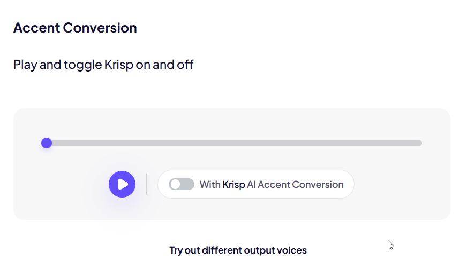This screenshot has width=467, height=268.
Task: Seek to three-quarters of the progress bar
Action: tap(328, 143)
